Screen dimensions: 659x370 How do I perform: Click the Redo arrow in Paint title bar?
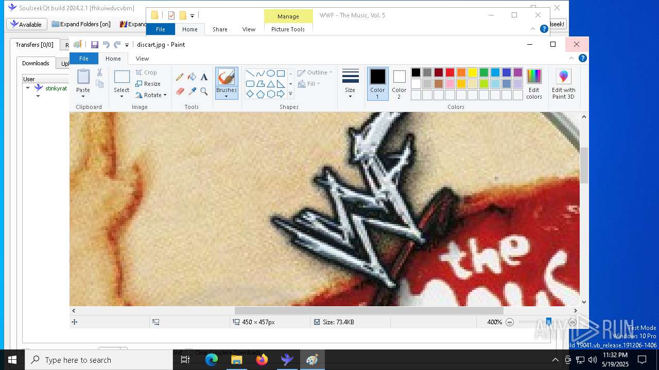click(x=117, y=45)
